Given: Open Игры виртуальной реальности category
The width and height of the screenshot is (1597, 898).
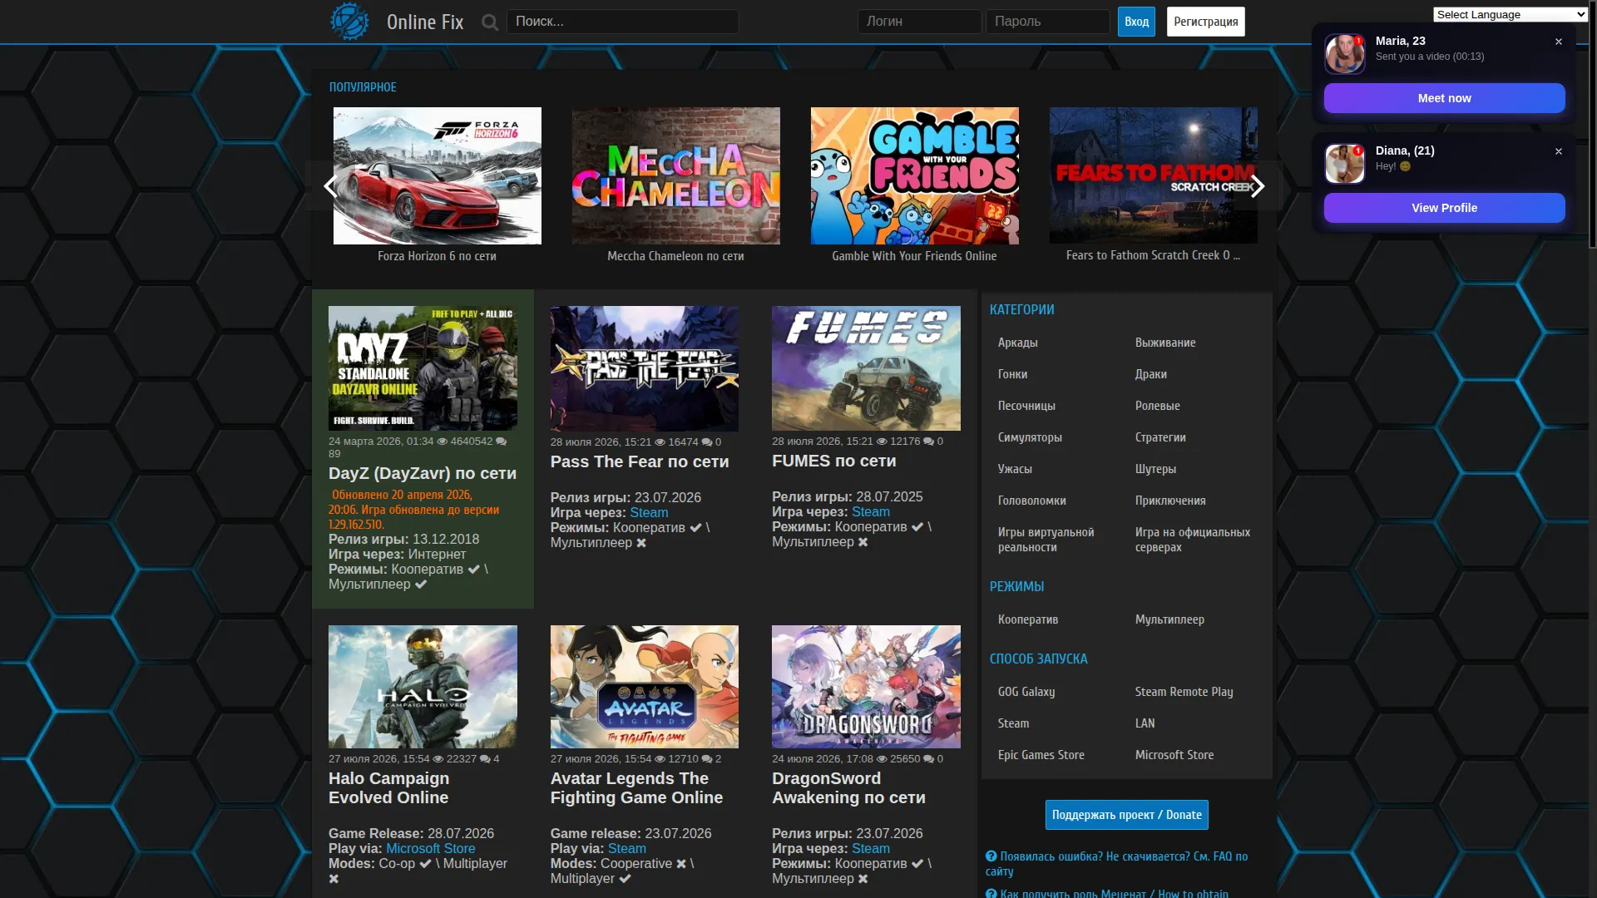Looking at the screenshot, I should [1046, 540].
